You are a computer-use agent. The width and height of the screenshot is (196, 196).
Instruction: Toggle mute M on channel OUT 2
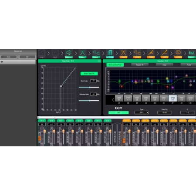pos(134,132)
